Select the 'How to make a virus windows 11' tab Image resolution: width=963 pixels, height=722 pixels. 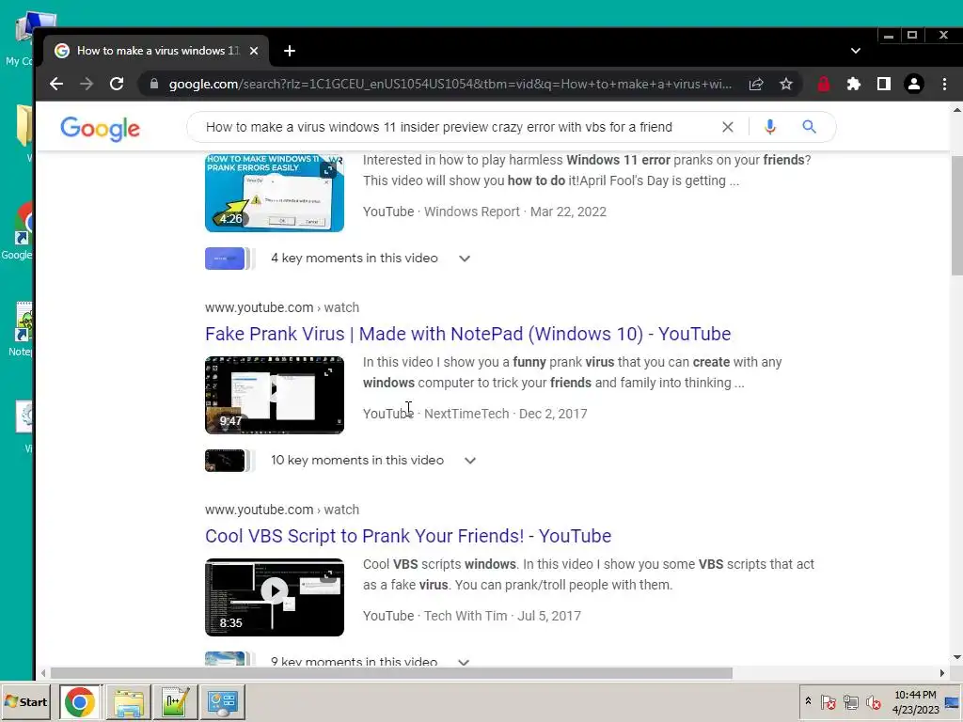coord(157,51)
